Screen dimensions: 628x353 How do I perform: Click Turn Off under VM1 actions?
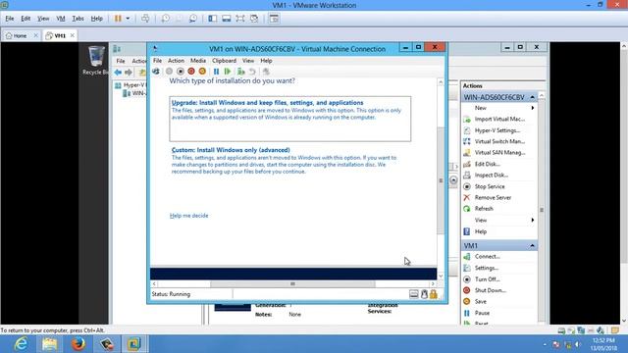point(487,278)
